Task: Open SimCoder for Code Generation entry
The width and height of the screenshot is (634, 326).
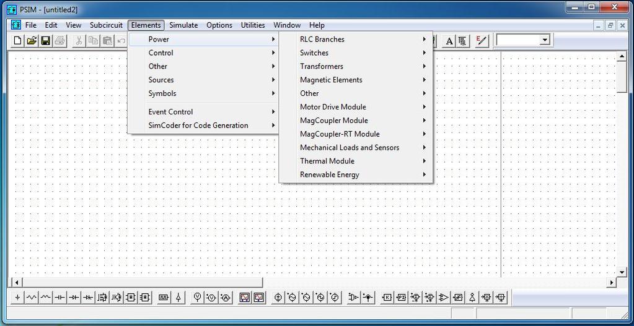Action: (203, 126)
